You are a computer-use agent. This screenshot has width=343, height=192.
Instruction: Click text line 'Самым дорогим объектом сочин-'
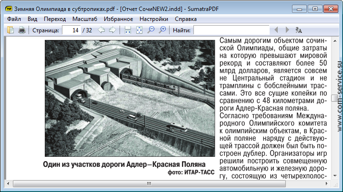[x=273, y=40]
